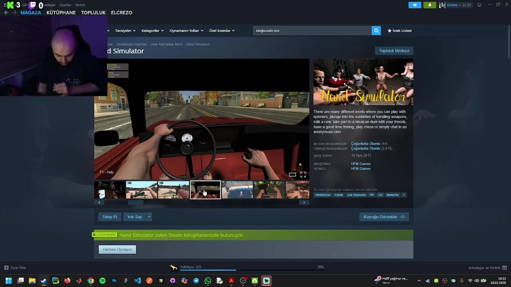Viewport: 511px width, 287px height.
Task: Open the TOPLULUK tab
Action: coord(93,12)
